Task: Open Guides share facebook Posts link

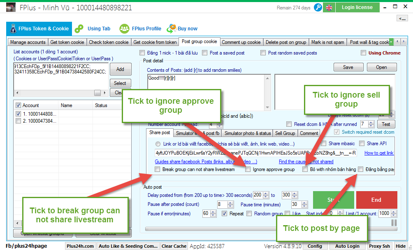Action: [x=206, y=162]
